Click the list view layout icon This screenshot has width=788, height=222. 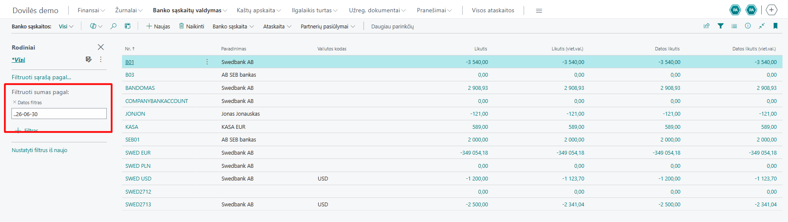tap(734, 26)
